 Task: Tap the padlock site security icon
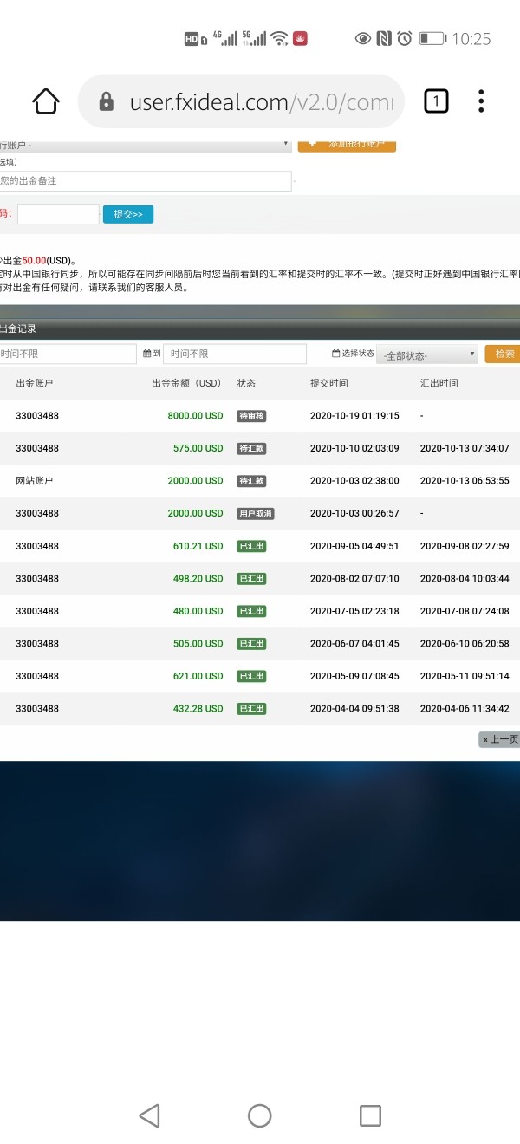tap(107, 102)
